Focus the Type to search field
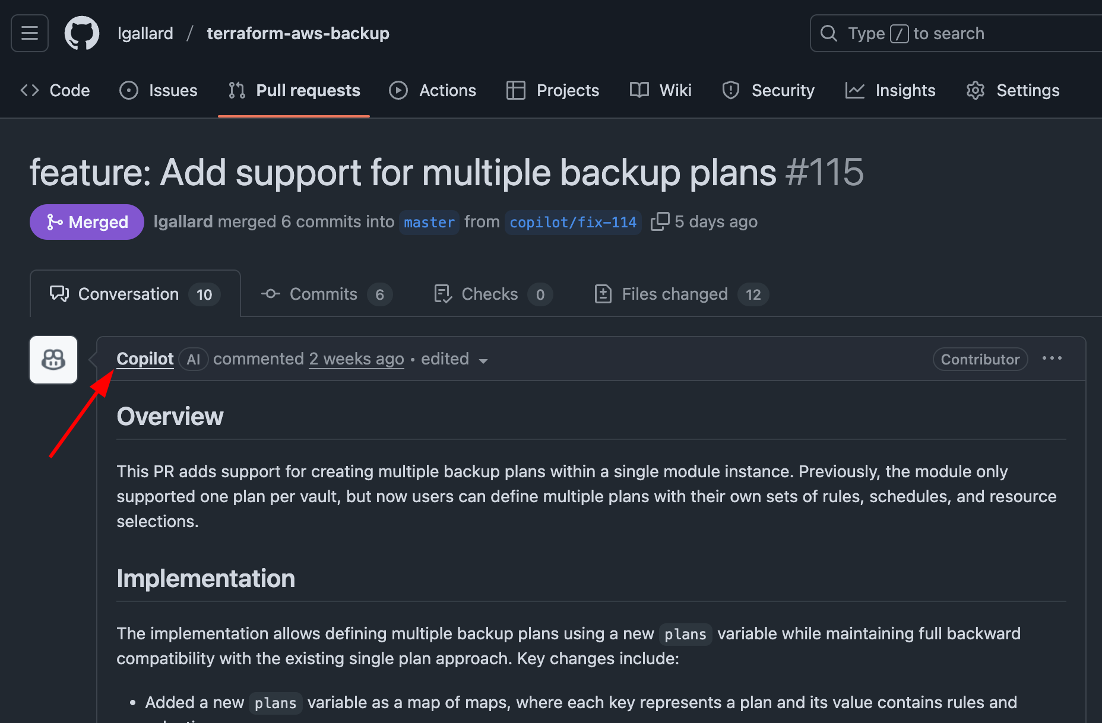The width and height of the screenshot is (1102, 723). (956, 33)
